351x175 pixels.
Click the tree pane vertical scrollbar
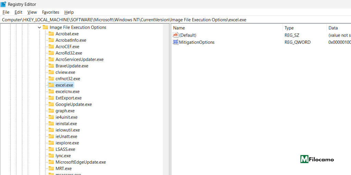point(166,99)
